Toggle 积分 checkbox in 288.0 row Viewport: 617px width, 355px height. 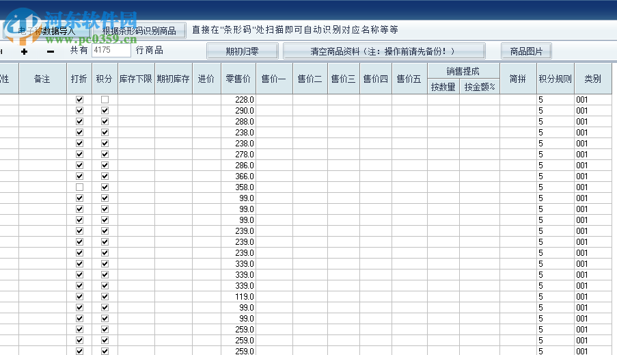point(105,121)
